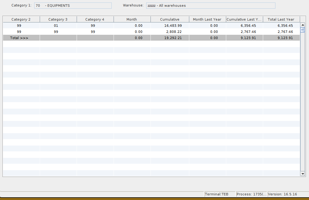Sort by the Cumulative column header
309x200 pixels.
point(170,19)
